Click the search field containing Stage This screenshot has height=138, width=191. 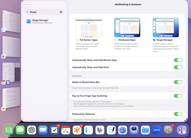[x=44, y=12]
